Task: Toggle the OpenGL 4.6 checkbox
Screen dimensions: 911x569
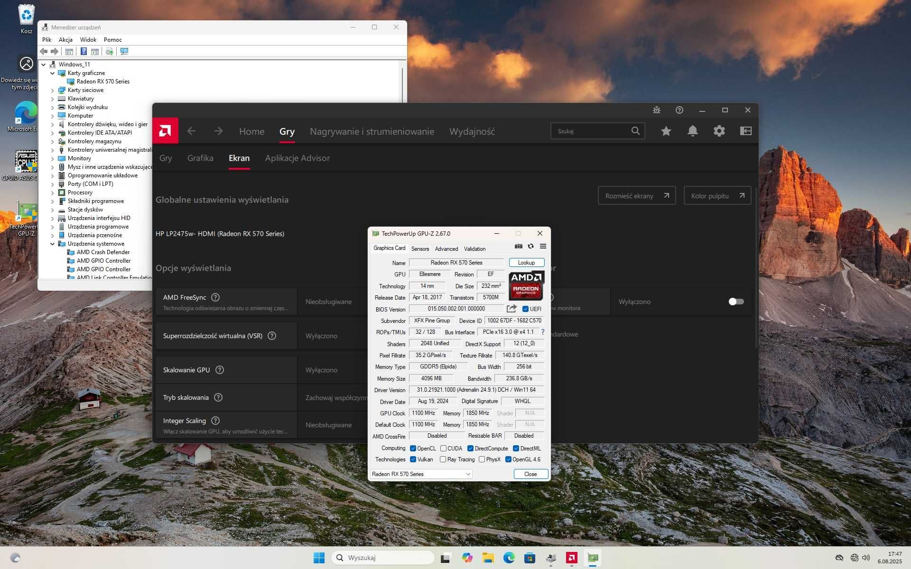Action: 508,459
